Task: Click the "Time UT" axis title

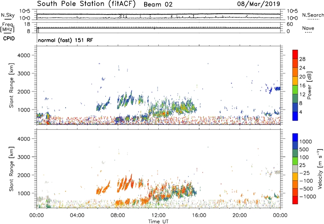Action: coord(158,222)
